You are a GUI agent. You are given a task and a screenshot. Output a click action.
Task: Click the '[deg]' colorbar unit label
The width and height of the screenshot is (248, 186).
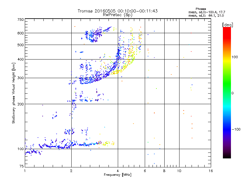pyautogui.click(x=228, y=25)
